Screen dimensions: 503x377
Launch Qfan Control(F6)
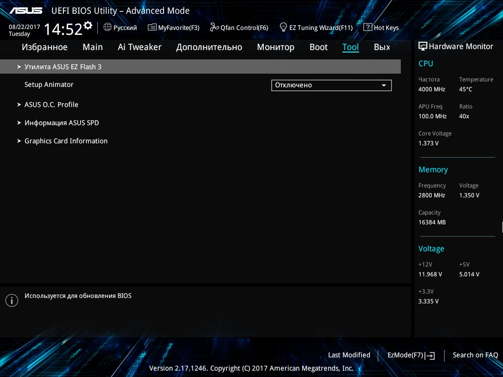click(239, 27)
